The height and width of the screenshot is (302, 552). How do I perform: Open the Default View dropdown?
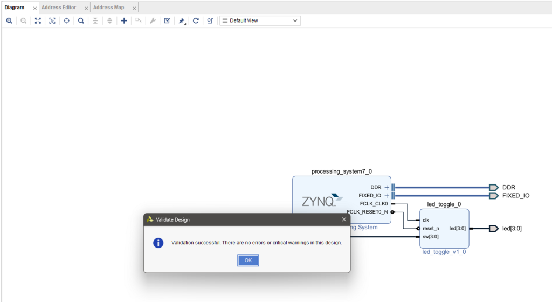coord(260,21)
